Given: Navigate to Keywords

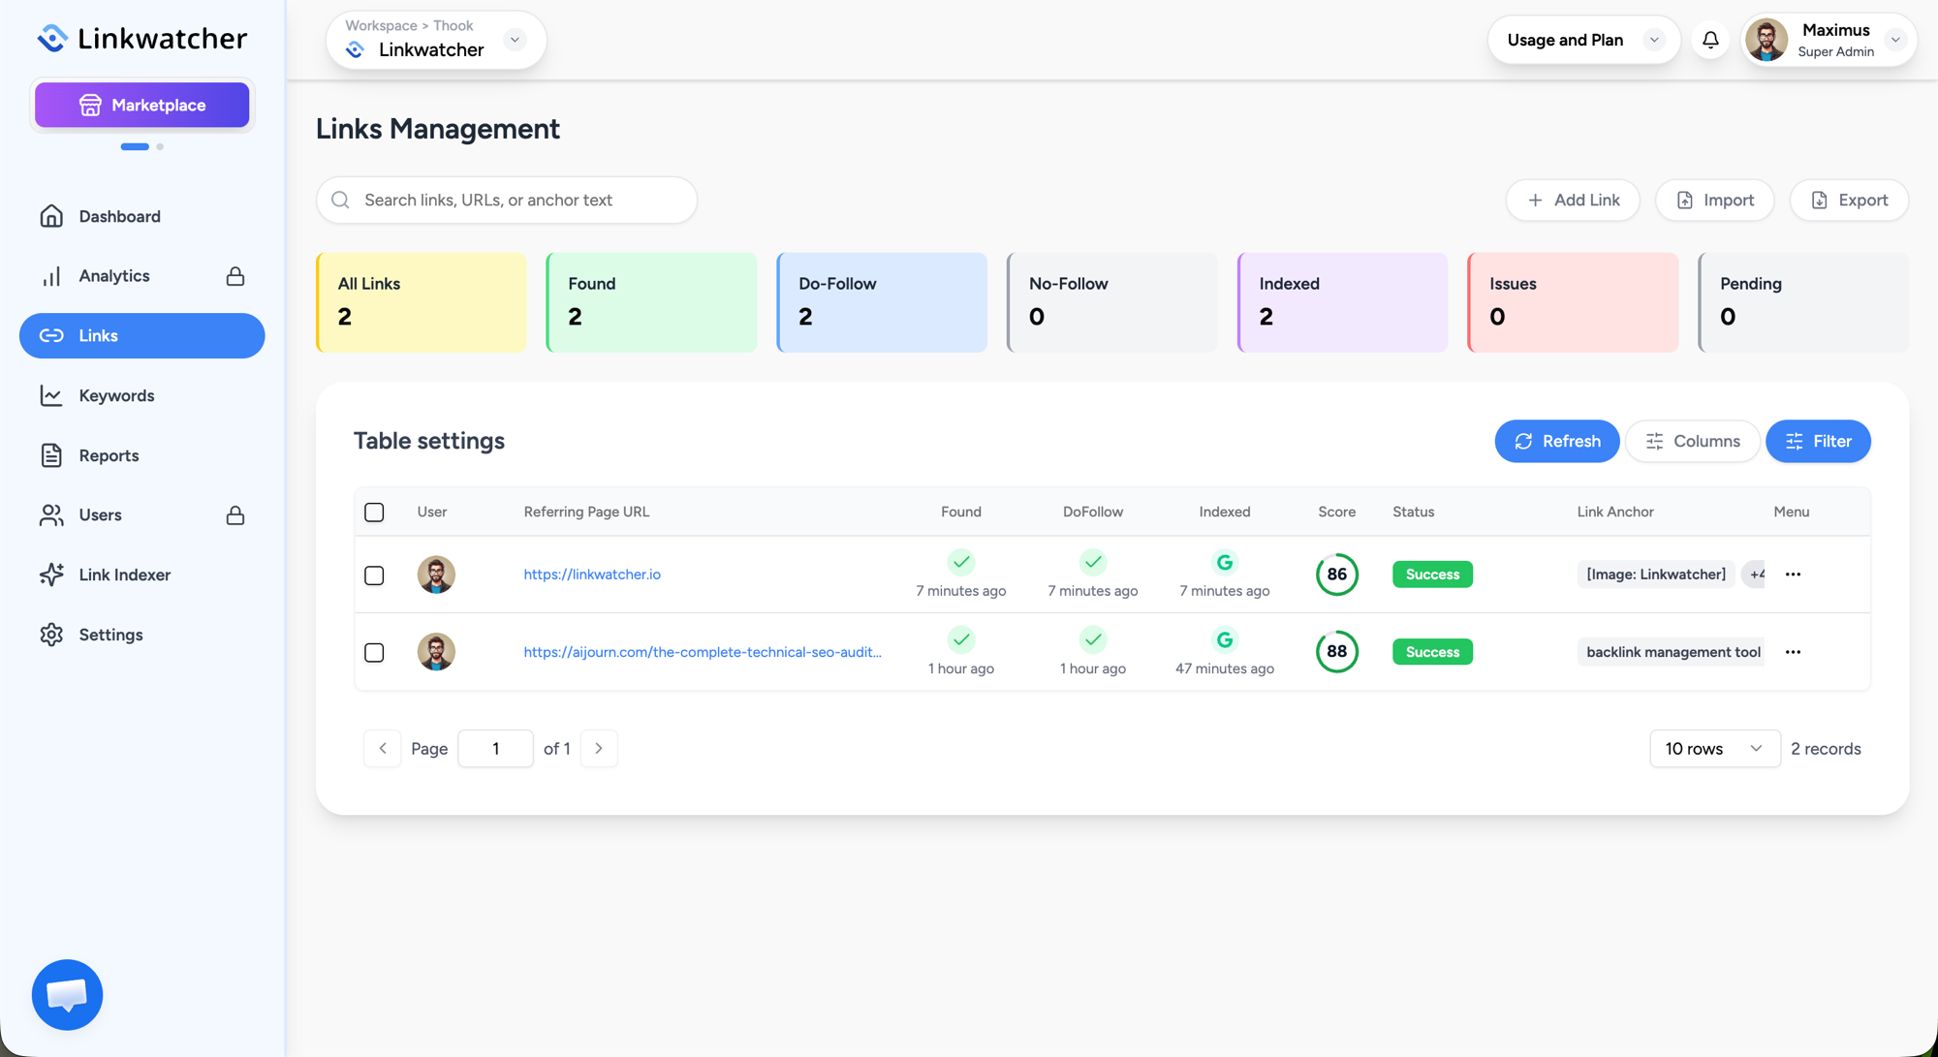Looking at the screenshot, I should point(141,395).
